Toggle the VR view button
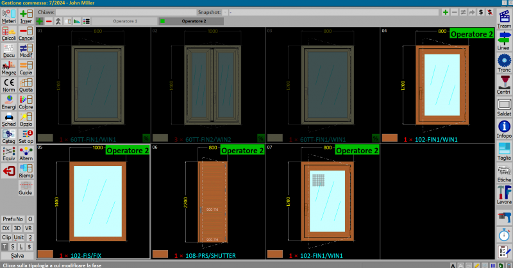Image resolution: width=513 pixels, height=268 pixels. pos(28,228)
